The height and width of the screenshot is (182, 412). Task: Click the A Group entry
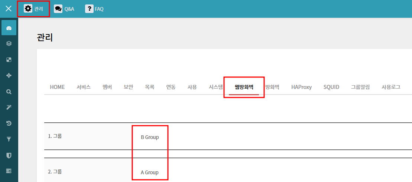coord(150,172)
